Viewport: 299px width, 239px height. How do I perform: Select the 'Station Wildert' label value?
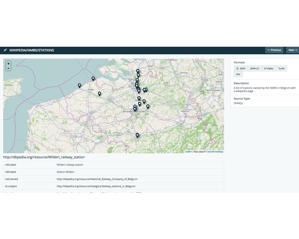tap(65, 172)
